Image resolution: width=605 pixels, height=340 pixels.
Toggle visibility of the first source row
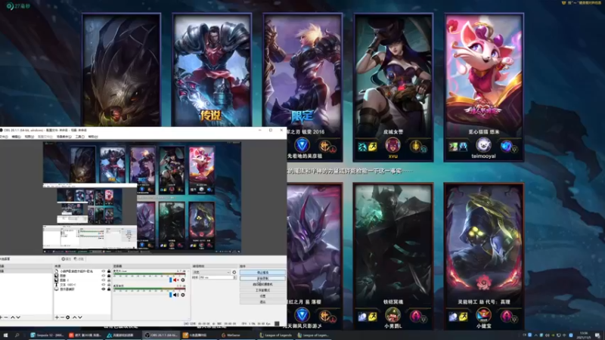pyautogui.click(x=104, y=271)
